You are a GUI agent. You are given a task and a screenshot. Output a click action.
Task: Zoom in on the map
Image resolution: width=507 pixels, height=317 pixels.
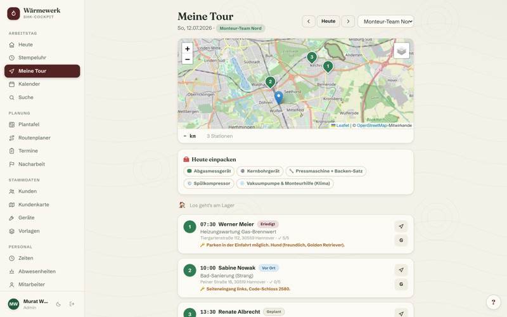coord(187,49)
